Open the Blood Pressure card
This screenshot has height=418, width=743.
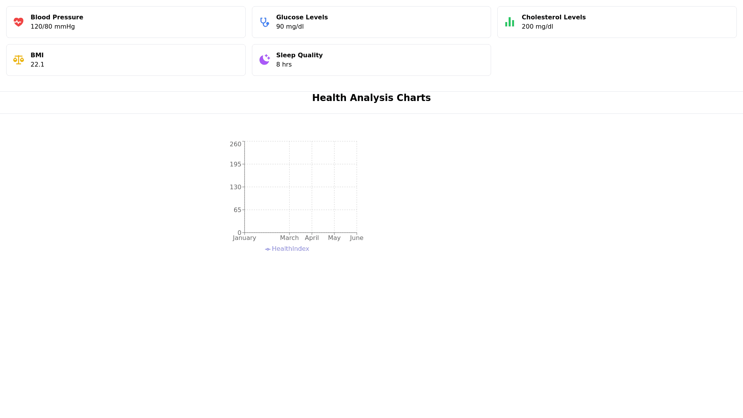[126, 22]
